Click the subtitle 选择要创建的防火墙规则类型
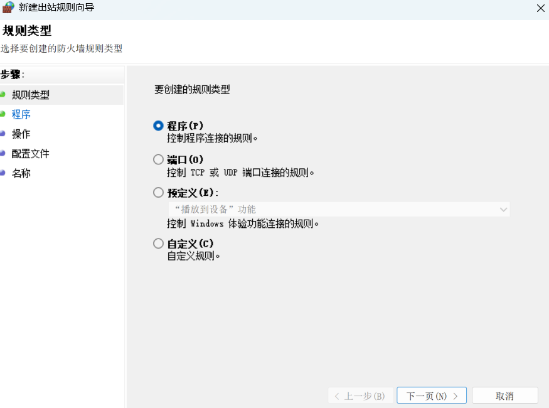Image resolution: width=549 pixels, height=408 pixels. tap(61, 48)
